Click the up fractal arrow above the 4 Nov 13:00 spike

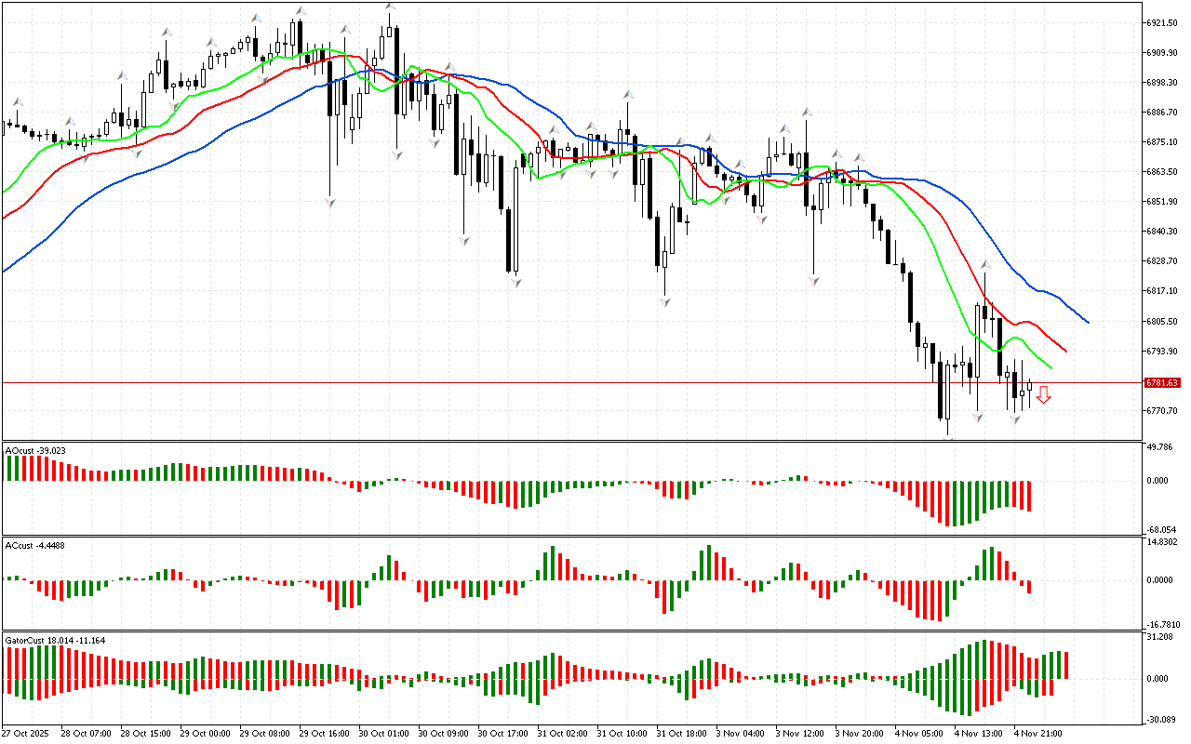(984, 266)
